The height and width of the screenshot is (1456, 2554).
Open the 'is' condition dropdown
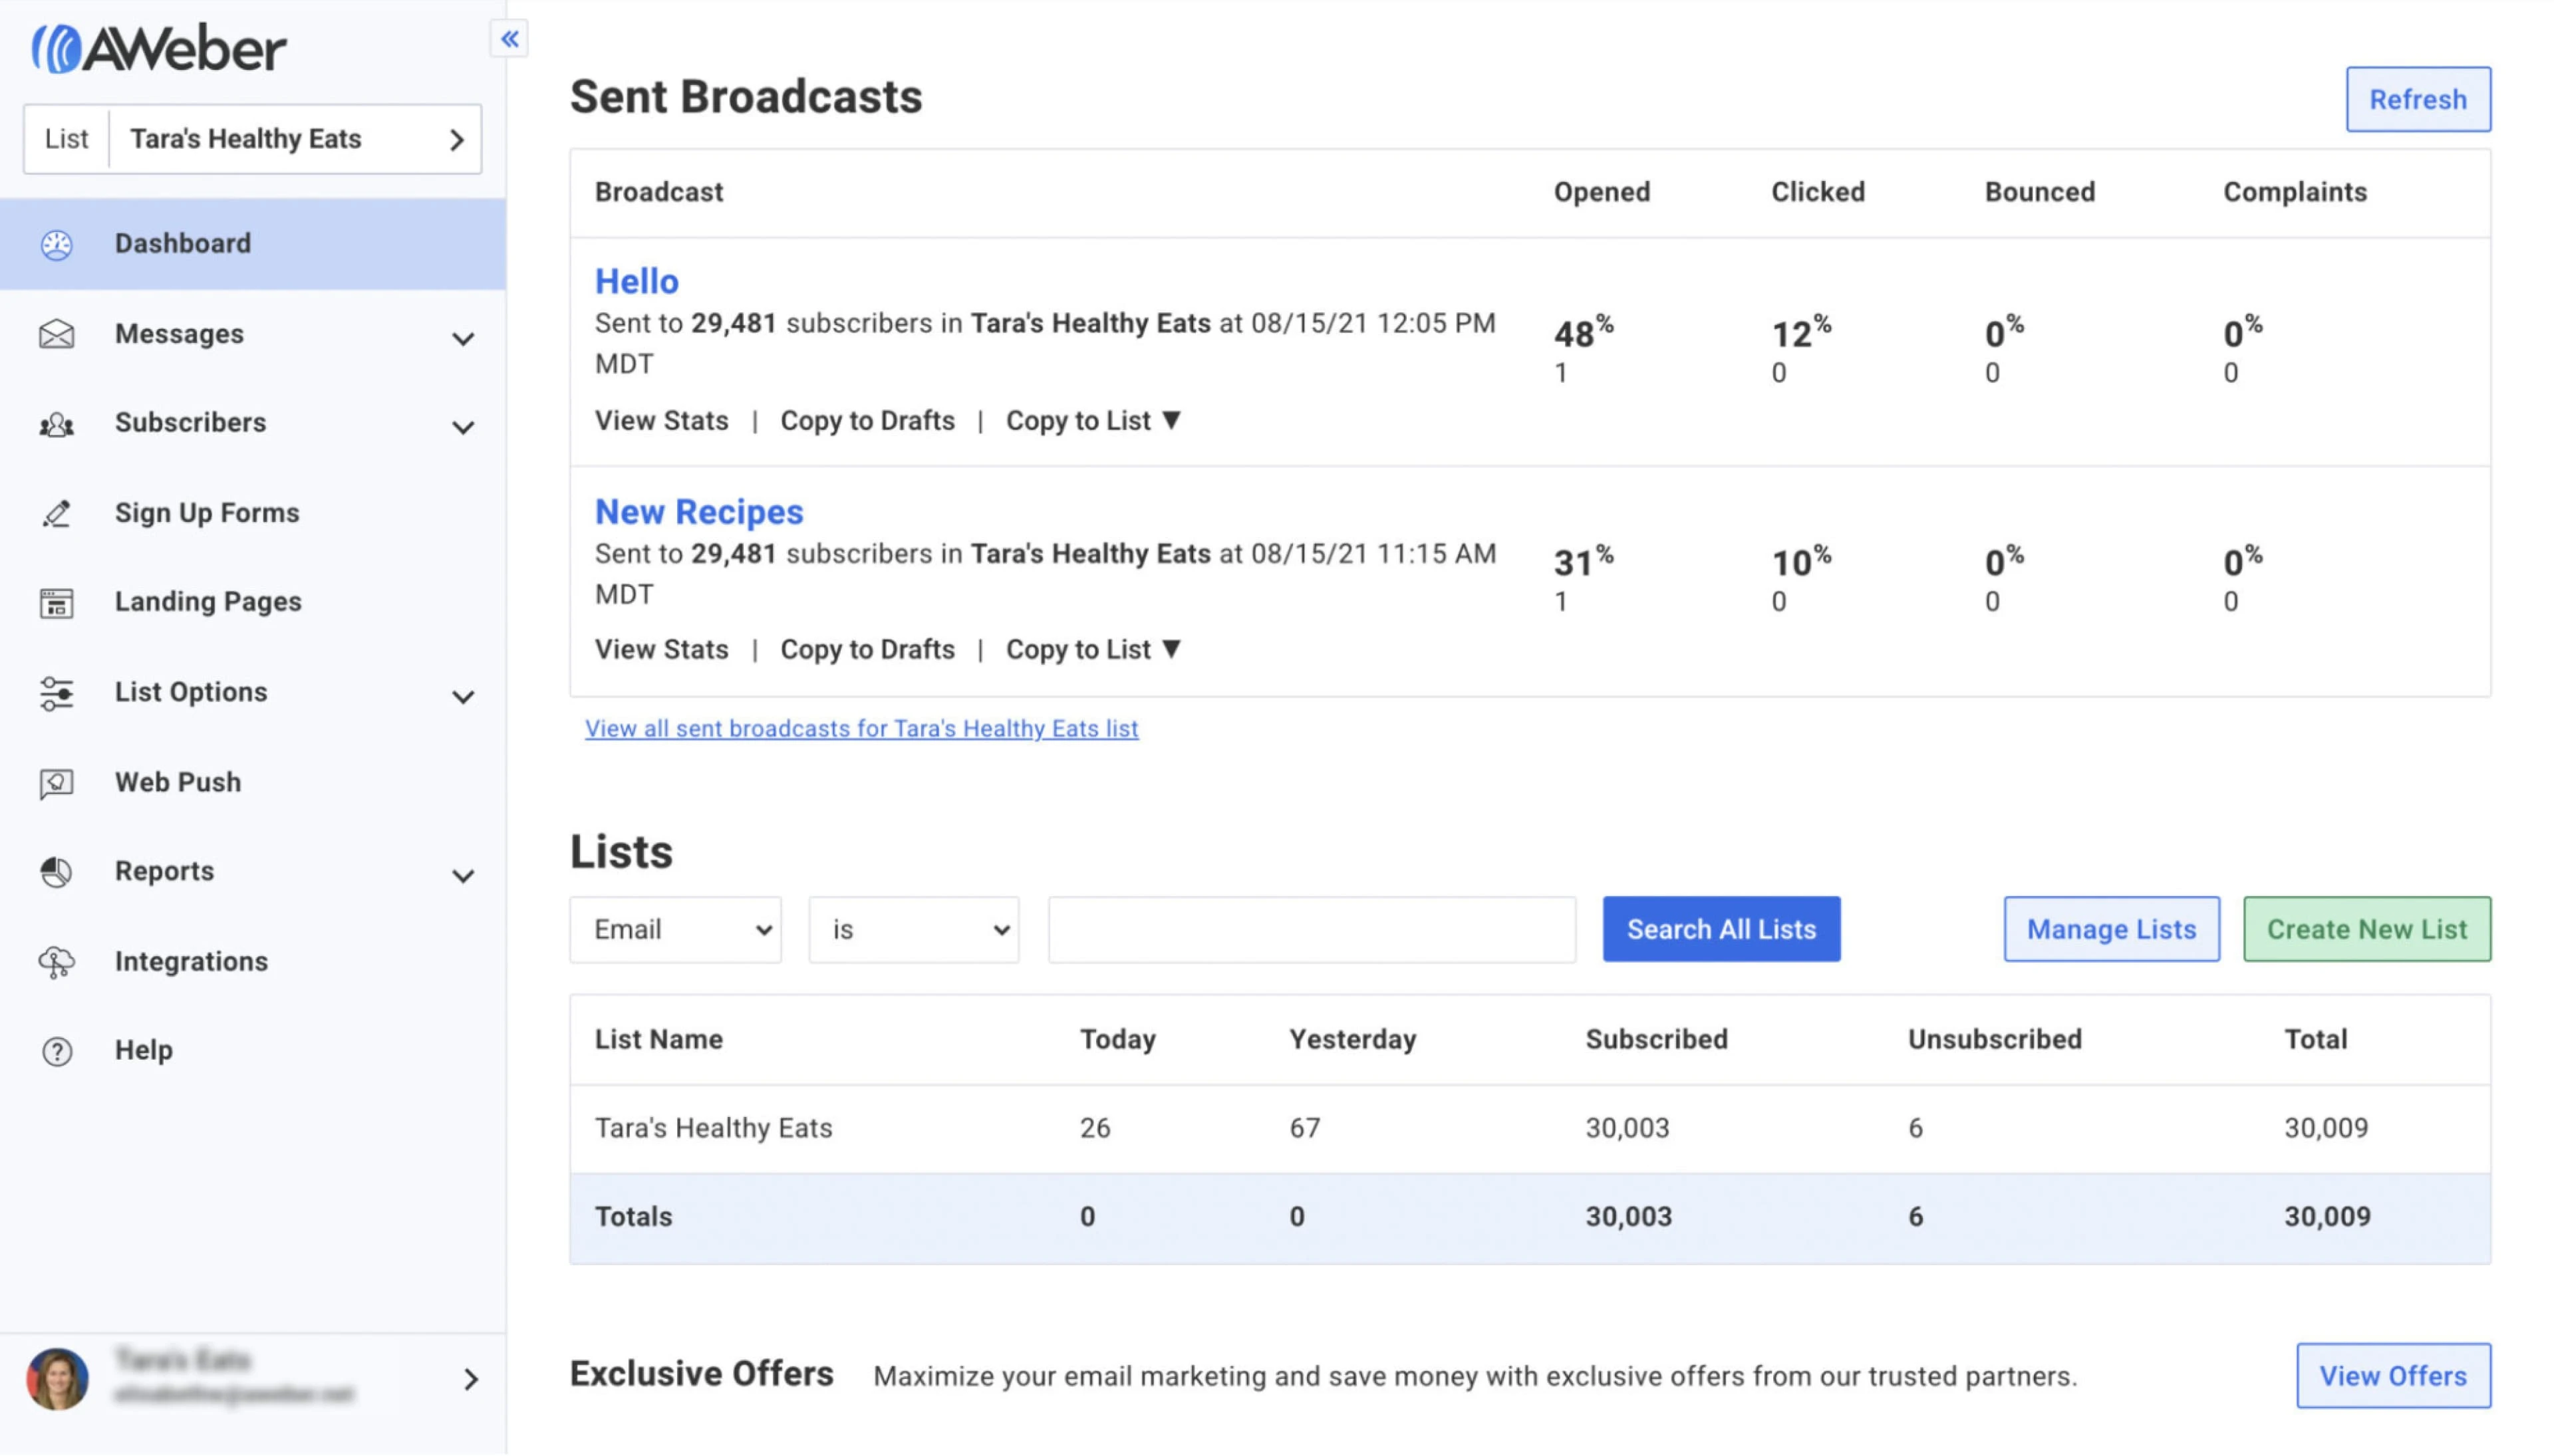coord(913,930)
